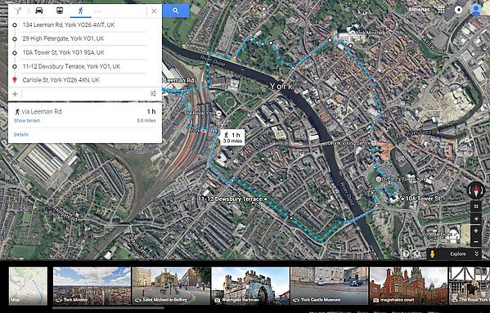This screenshot has width=490, height=313.
Task: Open more travel modes ellipsis
Action: point(97,11)
